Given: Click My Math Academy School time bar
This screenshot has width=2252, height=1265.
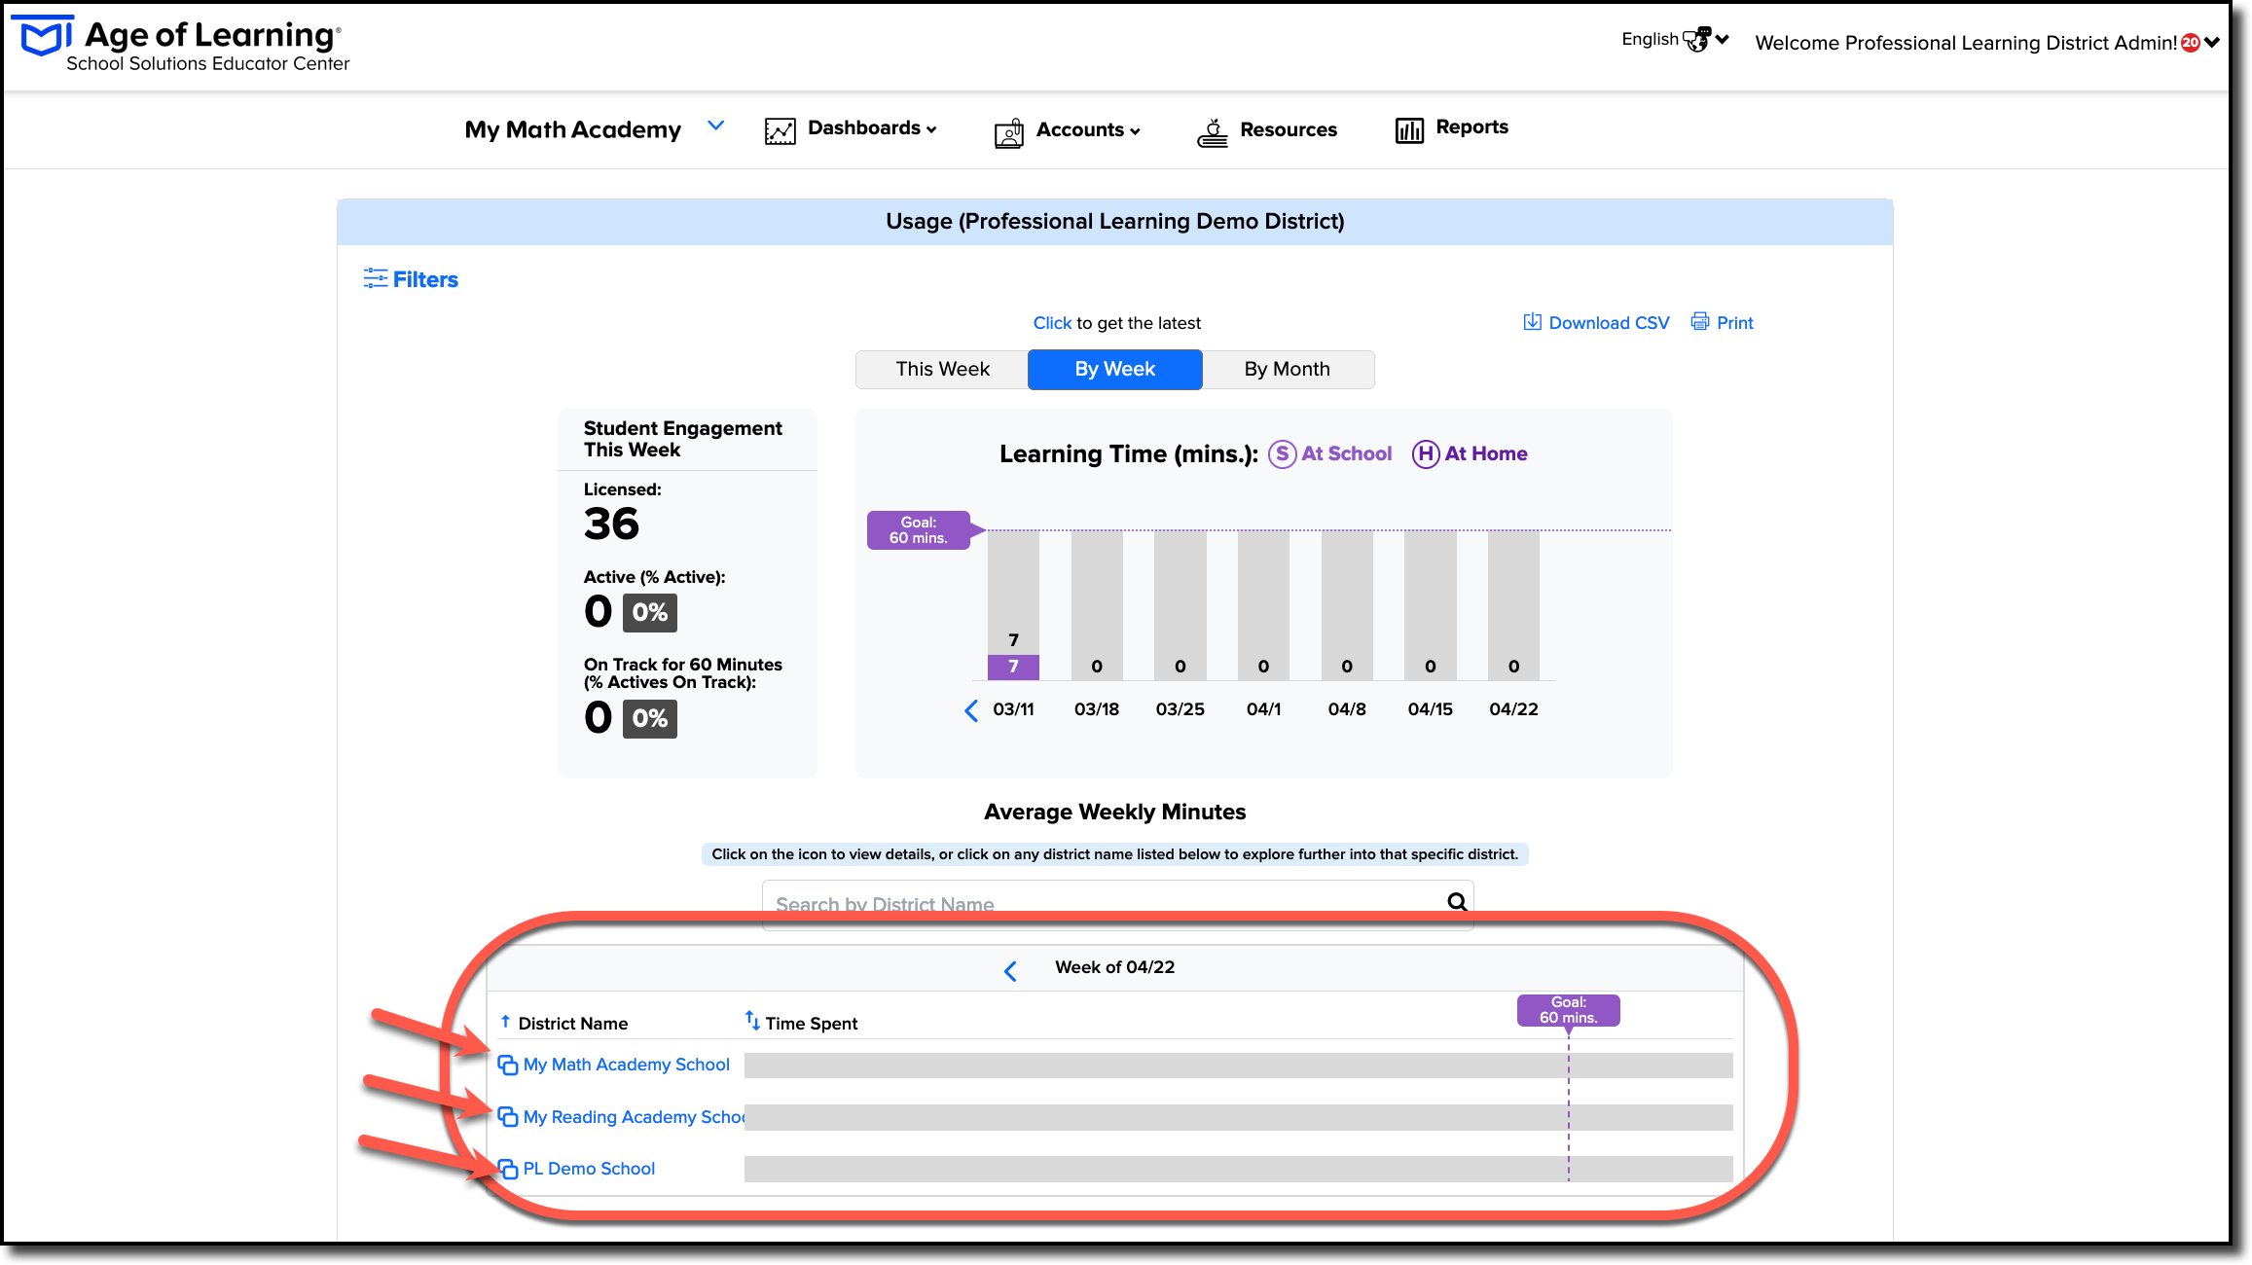Looking at the screenshot, I should coord(1238,1065).
